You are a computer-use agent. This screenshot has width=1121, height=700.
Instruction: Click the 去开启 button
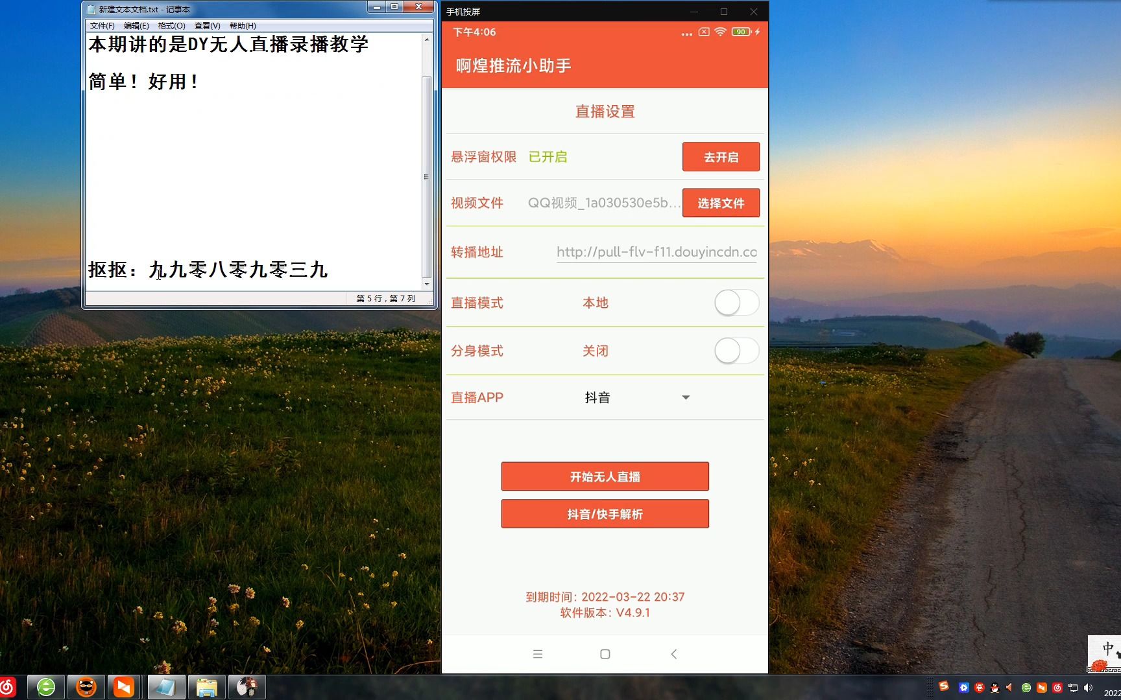(721, 157)
